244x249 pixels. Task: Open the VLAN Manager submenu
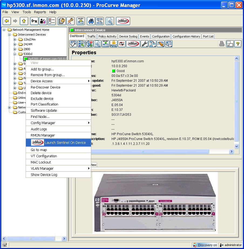coord(58,169)
